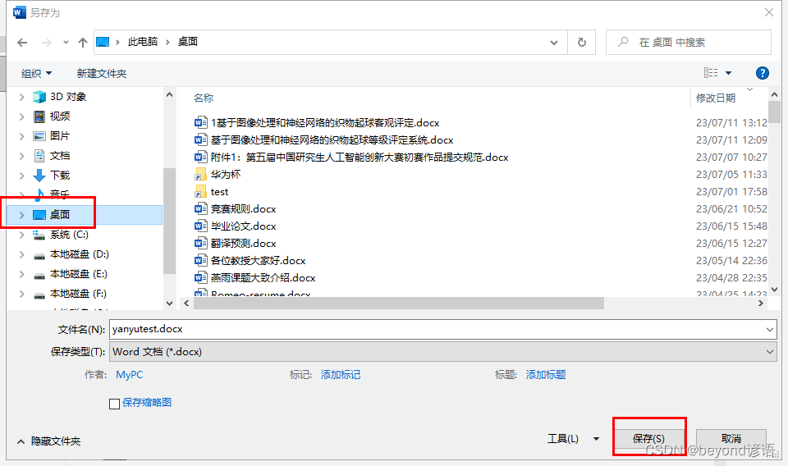Open the address bar history dropdown
Image resolution: width=788 pixels, height=466 pixels.
554,43
